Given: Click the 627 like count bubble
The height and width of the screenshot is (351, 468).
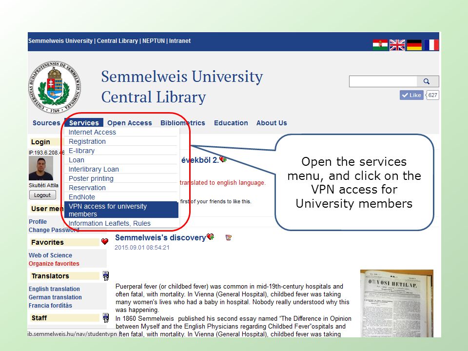Looking at the screenshot, I should 432,95.
